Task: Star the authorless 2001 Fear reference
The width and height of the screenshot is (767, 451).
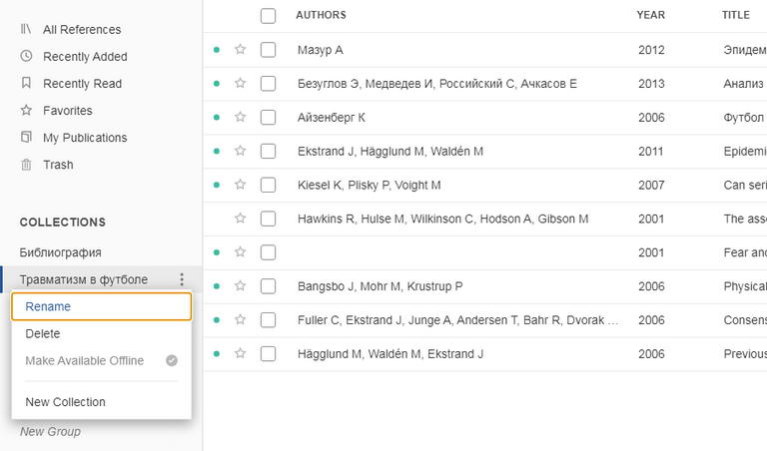Action: [240, 251]
